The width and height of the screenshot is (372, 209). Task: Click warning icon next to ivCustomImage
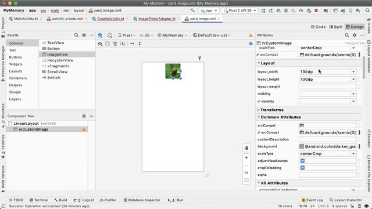point(84,129)
